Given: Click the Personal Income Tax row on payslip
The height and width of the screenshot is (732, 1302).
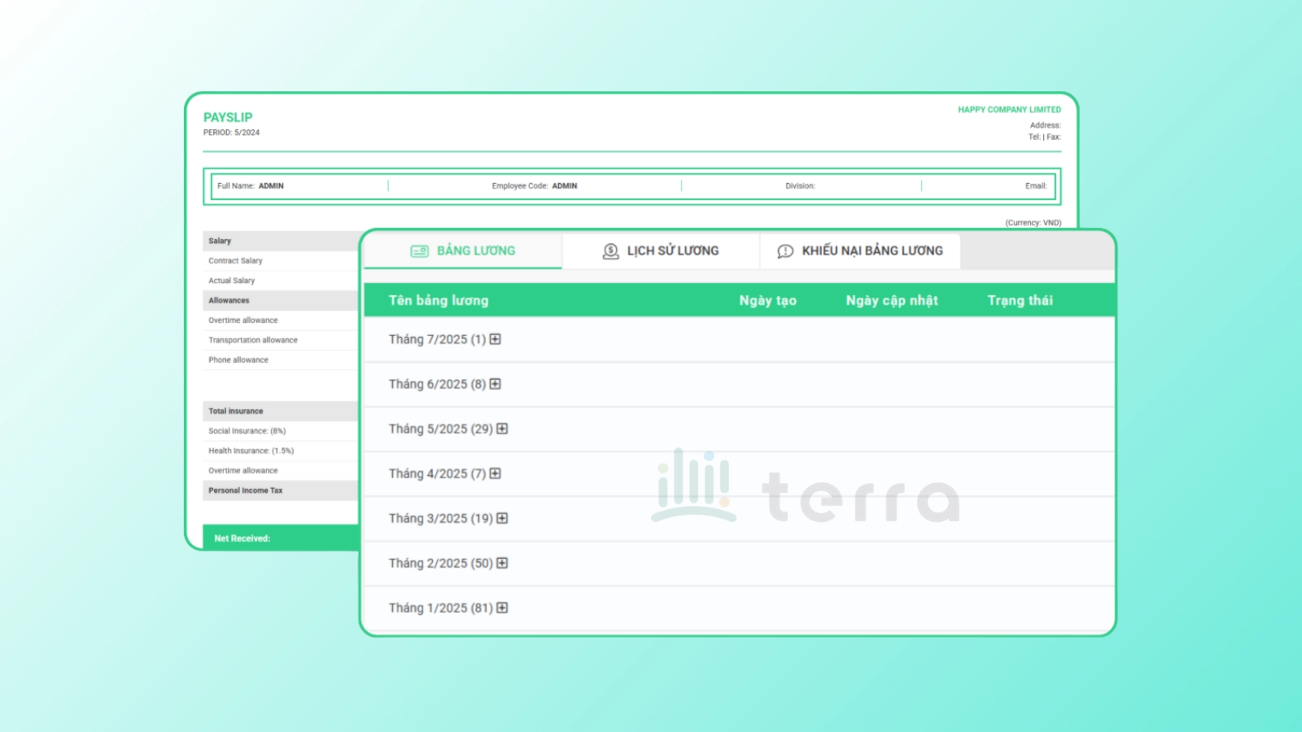Looking at the screenshot, I should coord(281,490).
